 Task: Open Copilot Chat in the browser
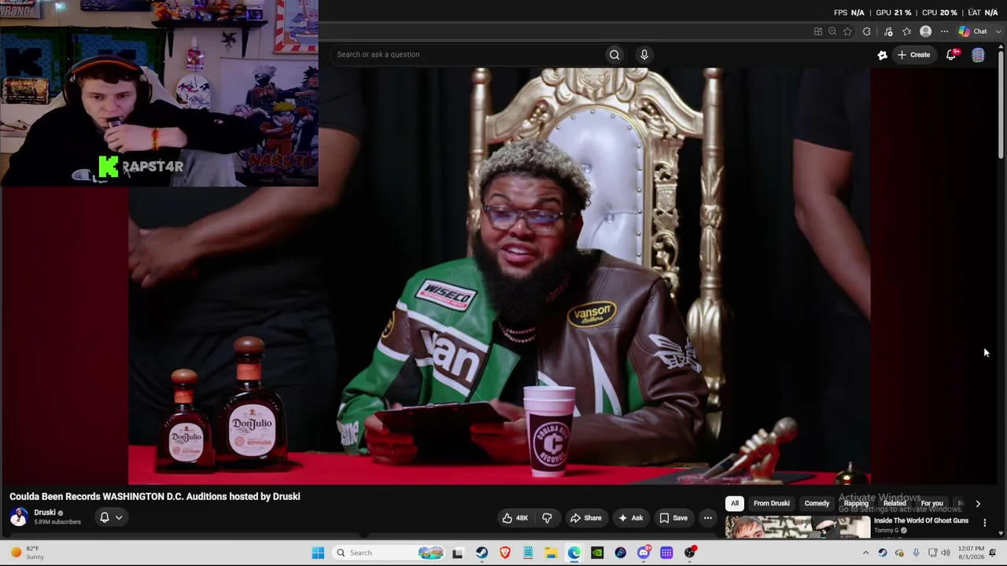point(973,31)
